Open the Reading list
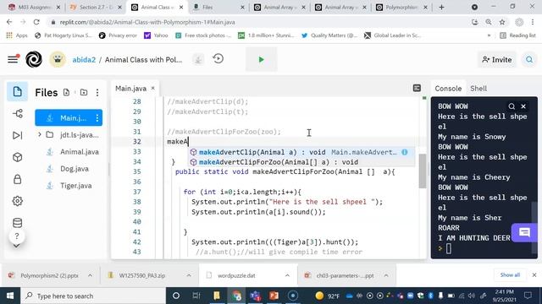This screenshot has width=542, height=304. pyautogui.click(x=517, y=35)
